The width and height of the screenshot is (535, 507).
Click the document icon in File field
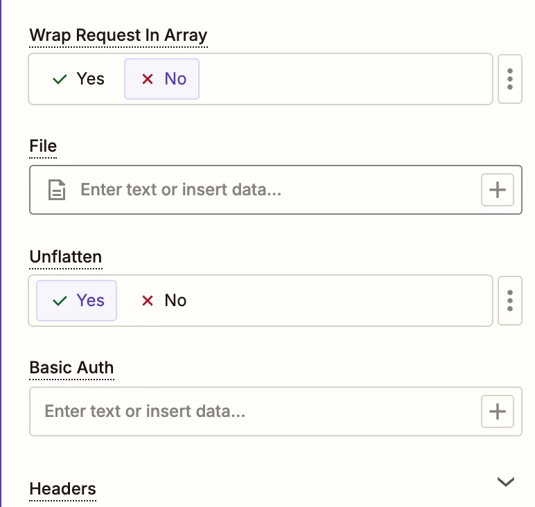click(x=57, y=190)
